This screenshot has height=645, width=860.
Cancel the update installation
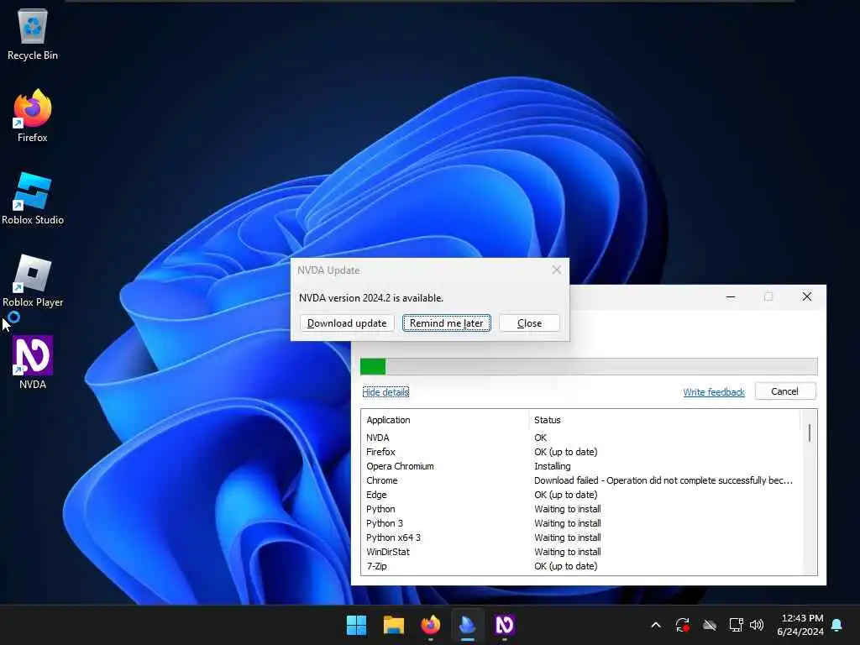point(785,391)
